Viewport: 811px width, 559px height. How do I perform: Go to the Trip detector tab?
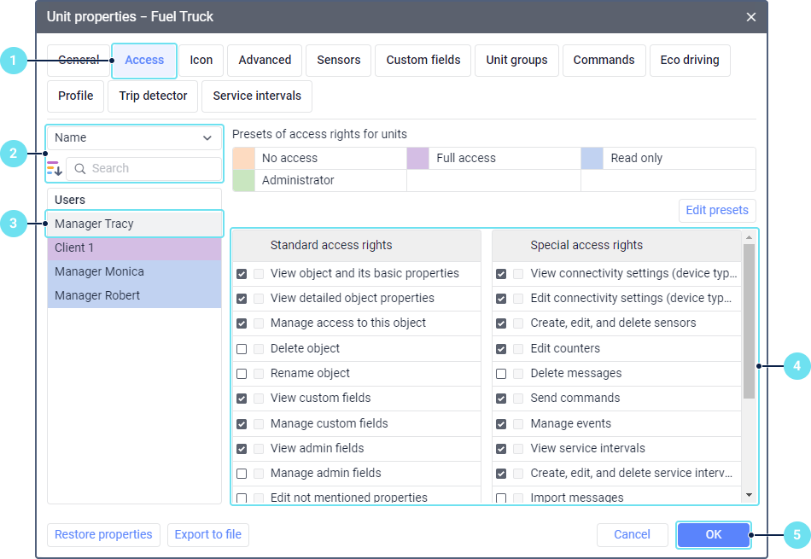(x=153, y=96)
